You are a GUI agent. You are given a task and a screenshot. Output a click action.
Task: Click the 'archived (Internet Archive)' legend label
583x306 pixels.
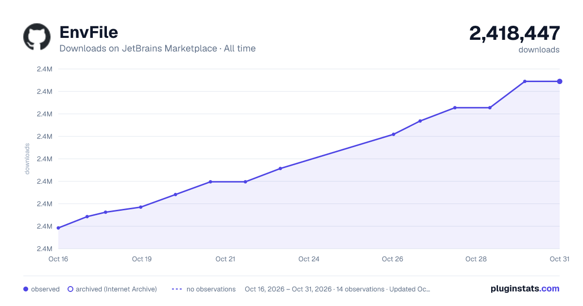tap(116, 289)
